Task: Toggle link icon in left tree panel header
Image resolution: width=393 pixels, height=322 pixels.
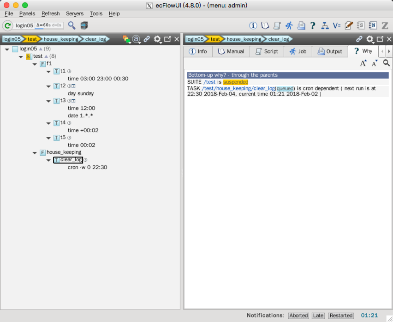Action: [147, 39]
